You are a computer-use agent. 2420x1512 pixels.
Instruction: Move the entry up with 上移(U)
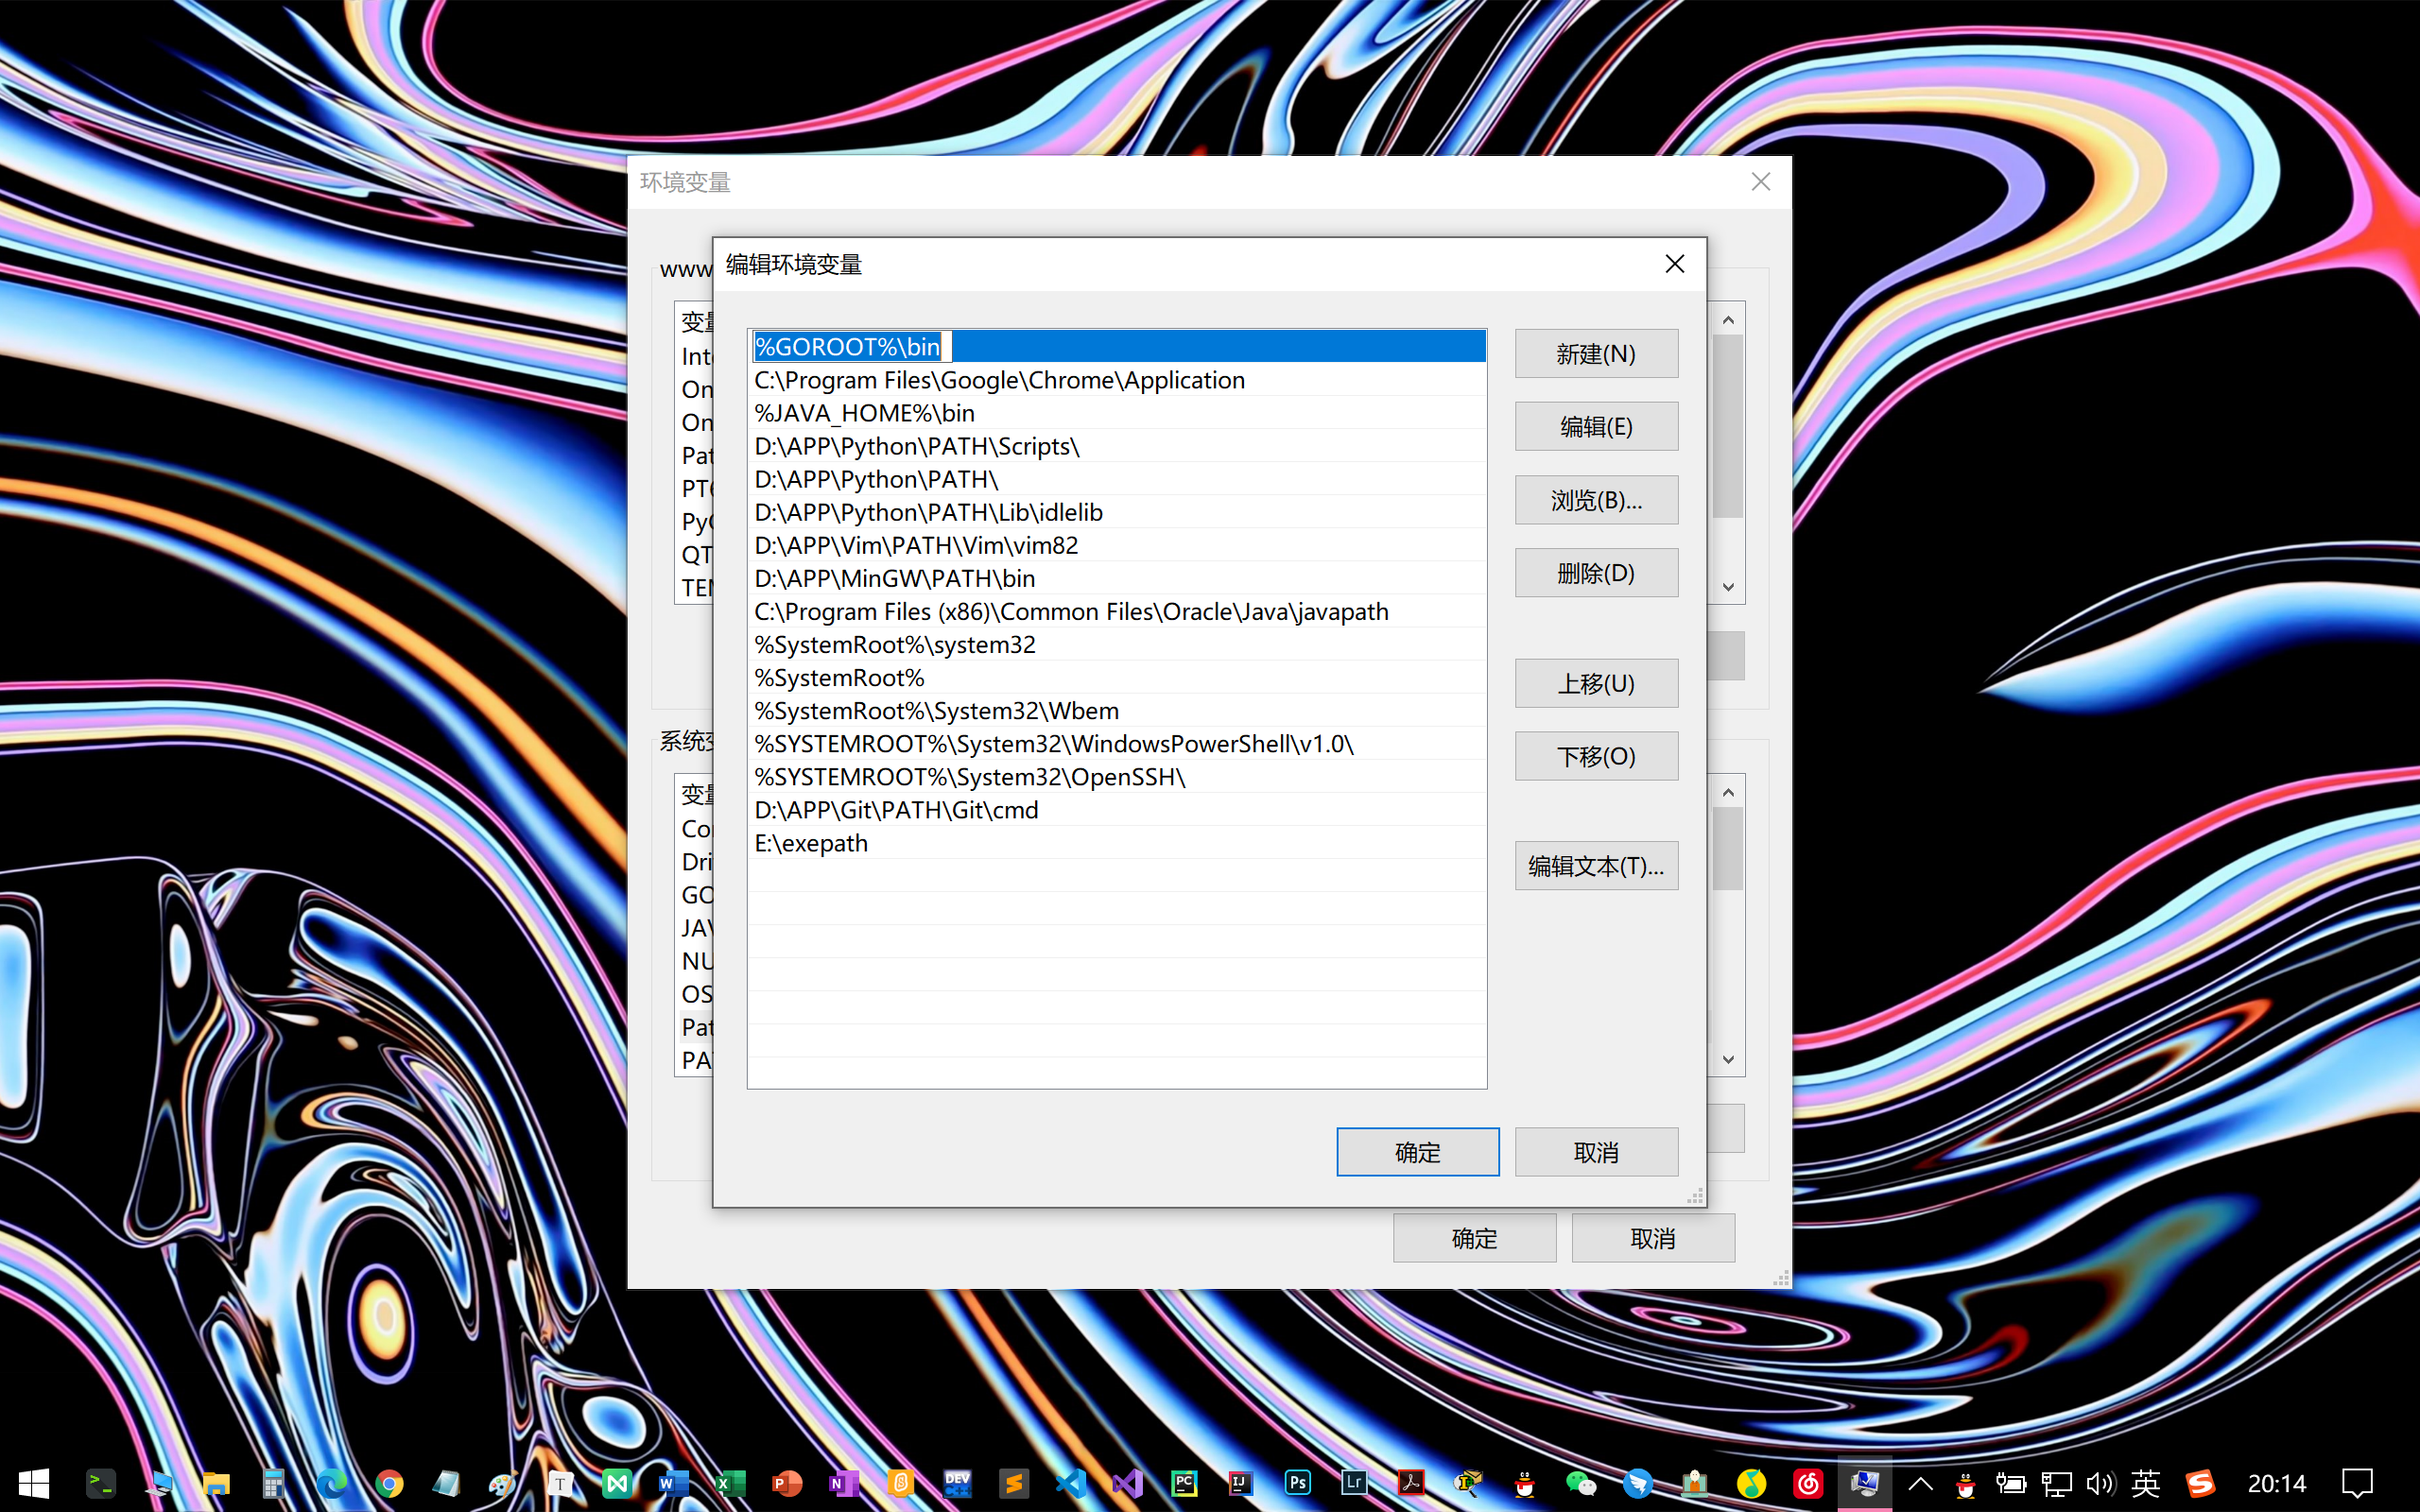[x=1595, y=684]
